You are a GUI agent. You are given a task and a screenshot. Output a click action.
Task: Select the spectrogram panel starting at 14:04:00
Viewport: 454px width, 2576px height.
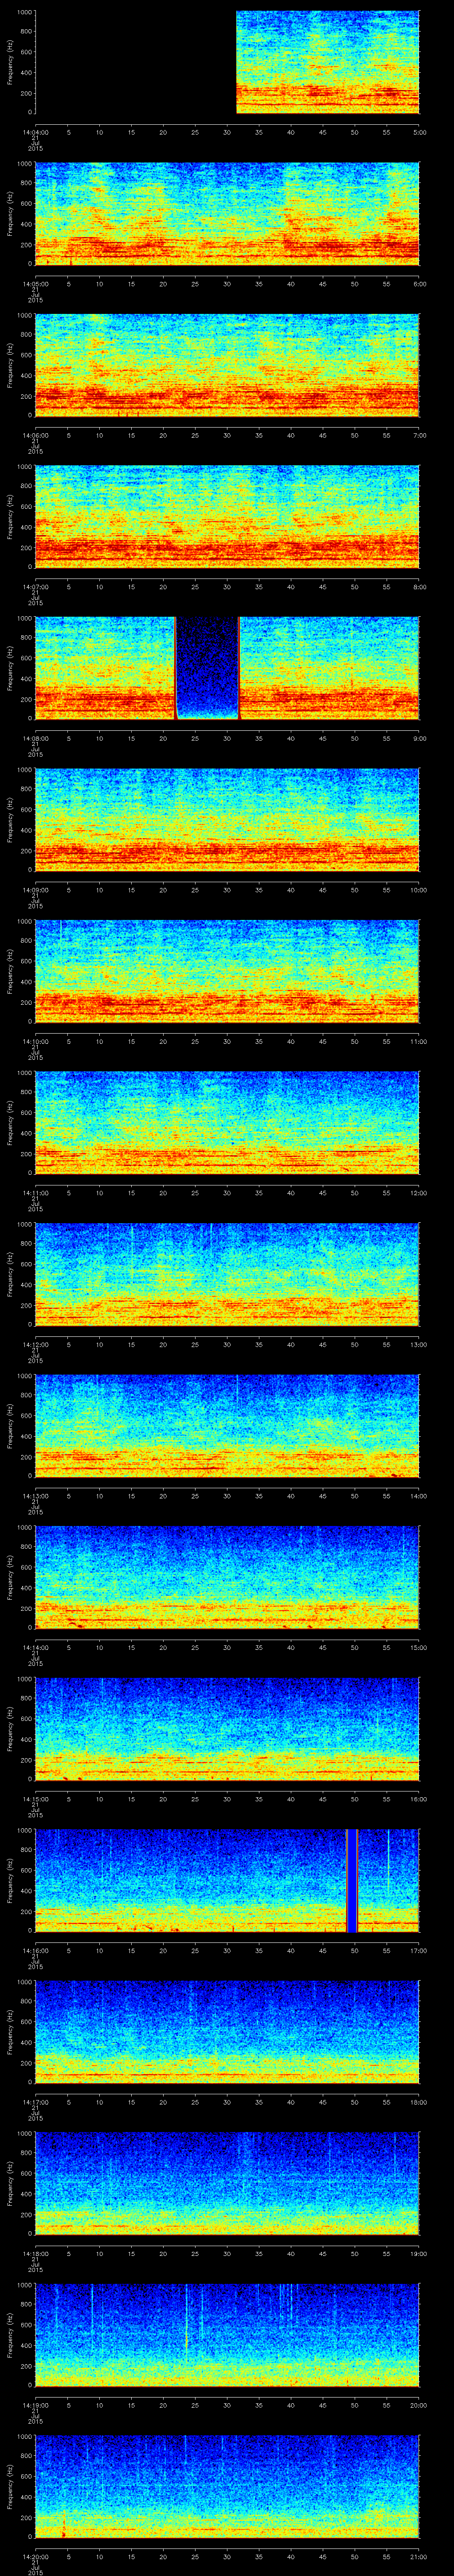point(227,62)
